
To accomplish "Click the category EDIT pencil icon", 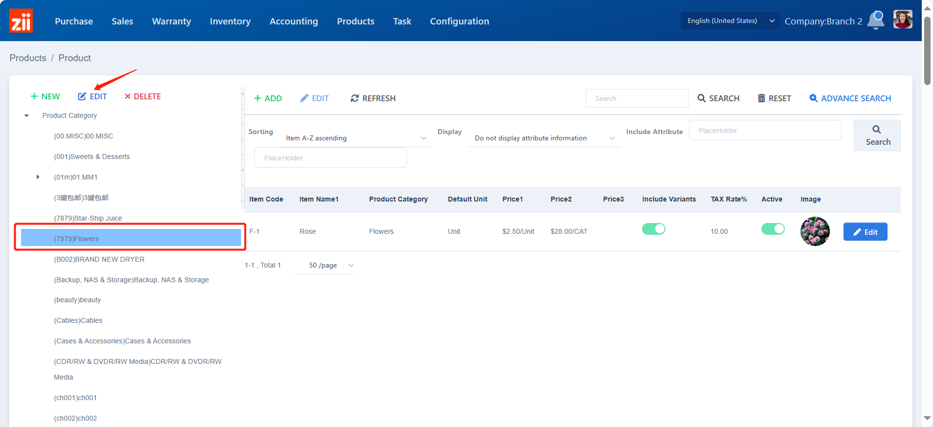I will (82, 96).
